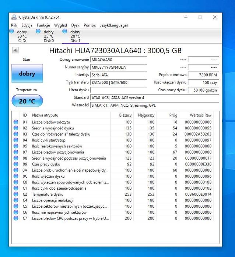Click the status orb for attribute C1
Image resolution: width=235 pixels, height=257 pixels.
(16, 188)
